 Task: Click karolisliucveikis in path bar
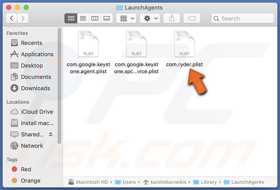(x=165, y=182)
